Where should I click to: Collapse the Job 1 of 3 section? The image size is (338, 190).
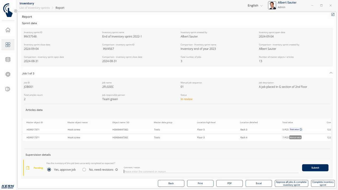[331, 73]
